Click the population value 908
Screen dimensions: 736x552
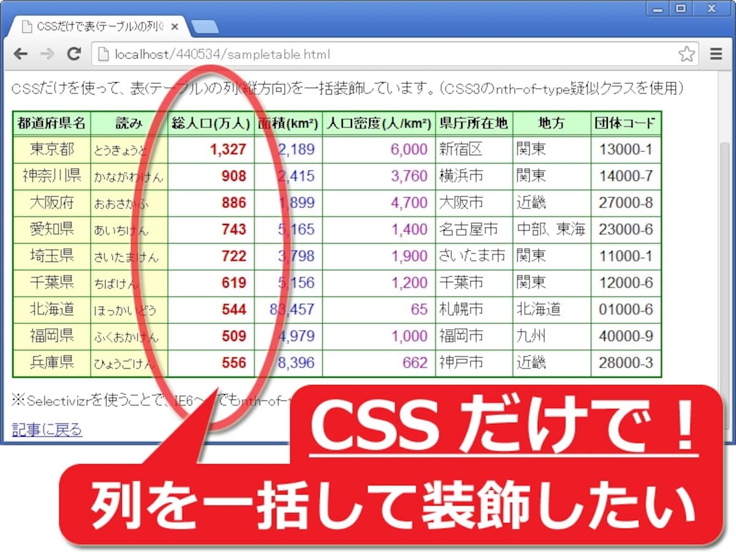234,176
